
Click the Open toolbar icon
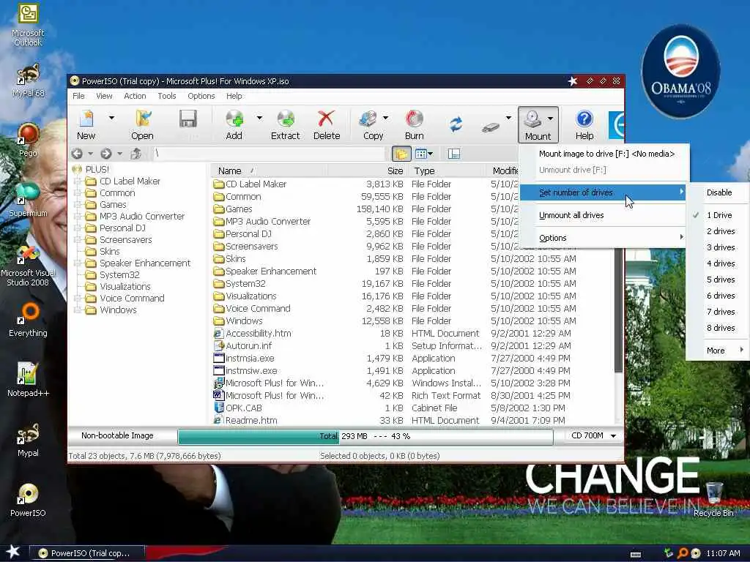(143, 124)
